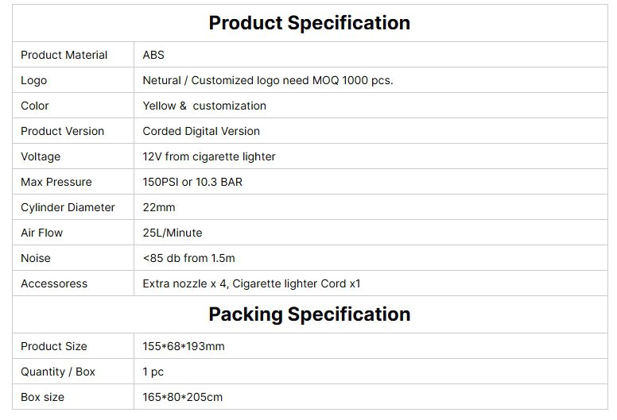Screen dimensions: 617x420
Task: Click the 22mm cylinder diameter value
Action: [159, 207]
